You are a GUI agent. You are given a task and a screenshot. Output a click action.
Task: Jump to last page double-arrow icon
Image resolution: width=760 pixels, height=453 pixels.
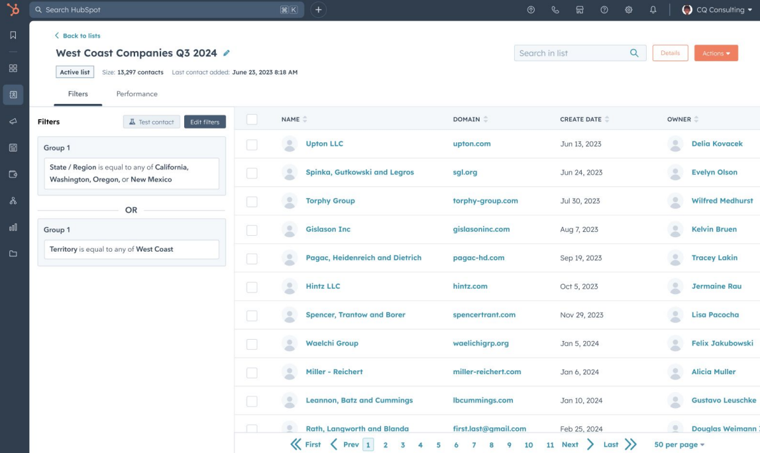(631, 444)
